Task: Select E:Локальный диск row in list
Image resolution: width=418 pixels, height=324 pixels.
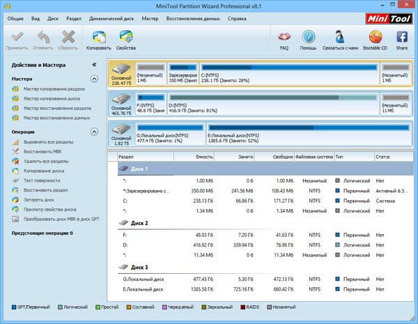Action: 265,289
